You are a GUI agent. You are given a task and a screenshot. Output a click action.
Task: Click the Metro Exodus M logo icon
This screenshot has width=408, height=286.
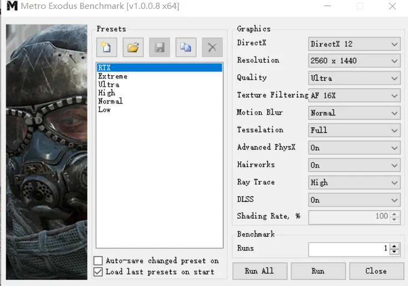click(12, 6)
